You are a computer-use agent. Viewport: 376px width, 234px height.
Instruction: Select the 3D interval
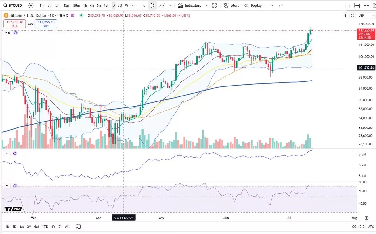tap(120, 5)
